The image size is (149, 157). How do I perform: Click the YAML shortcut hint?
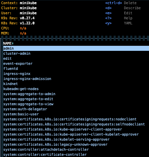click(x=119, y=23)
